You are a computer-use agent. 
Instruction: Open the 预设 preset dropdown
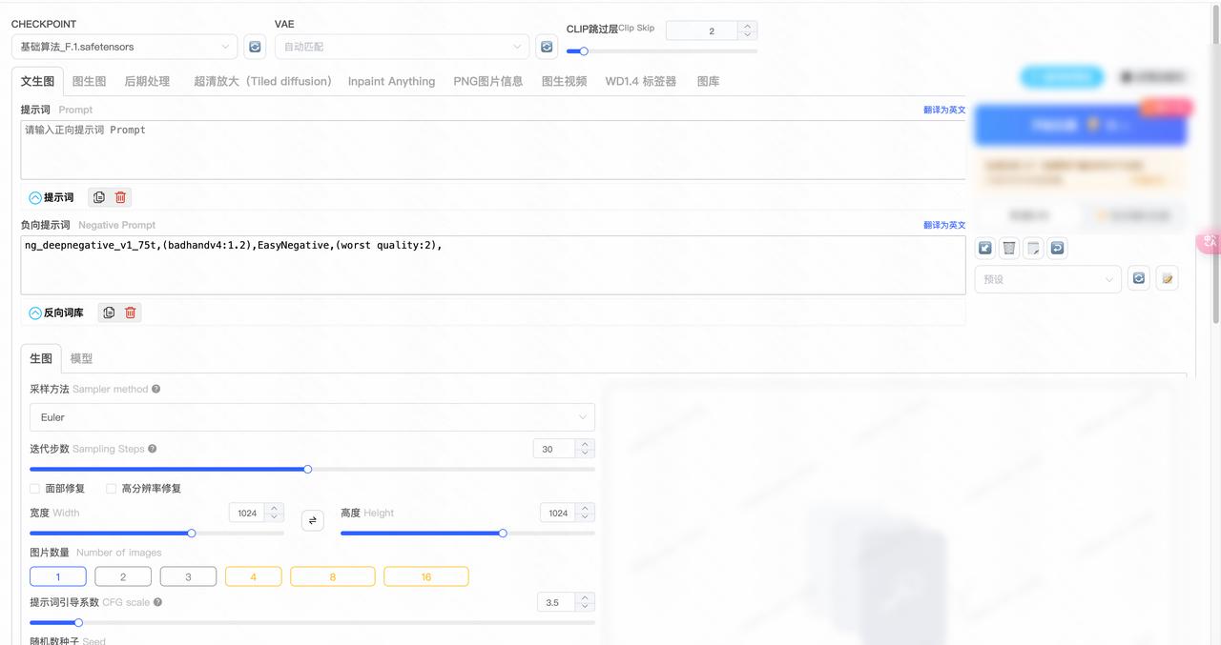click(1047, 279)
